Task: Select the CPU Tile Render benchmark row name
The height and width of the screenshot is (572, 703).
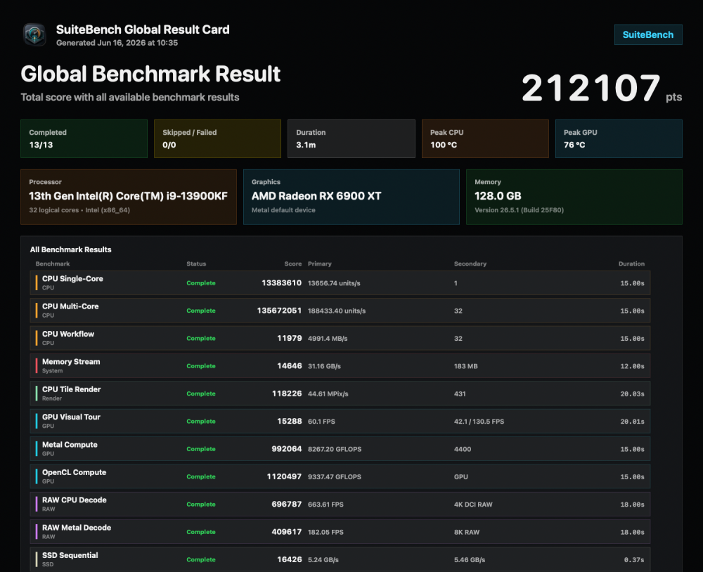Action: pyautogui.click(x=72, y=389)
